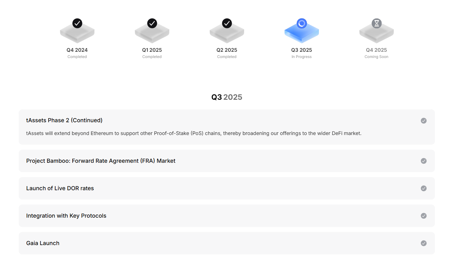Switch to the Q4 2024 roadmap label
The height and width of the screenshot is (280, 463).
coord(77,50)
